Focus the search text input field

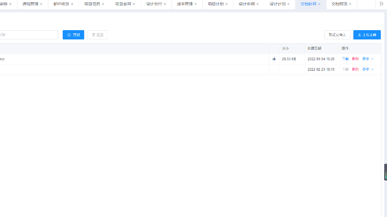click(x=29, y=35)
